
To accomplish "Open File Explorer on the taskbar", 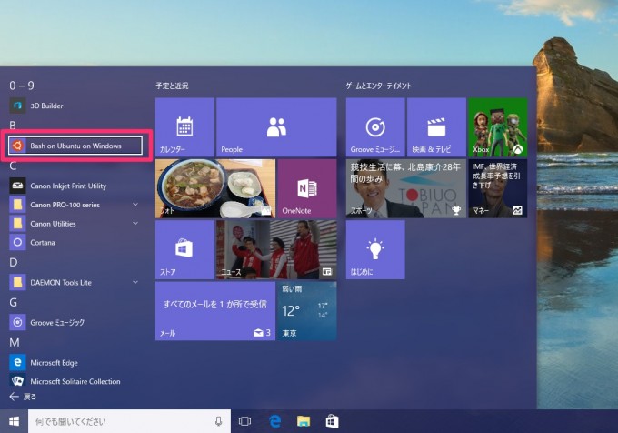I will pos(303,421).
